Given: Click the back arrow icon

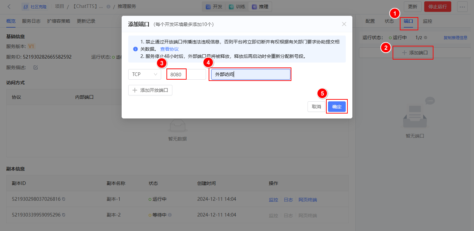Looking at the screenshot, I should (x=9, y=7).
